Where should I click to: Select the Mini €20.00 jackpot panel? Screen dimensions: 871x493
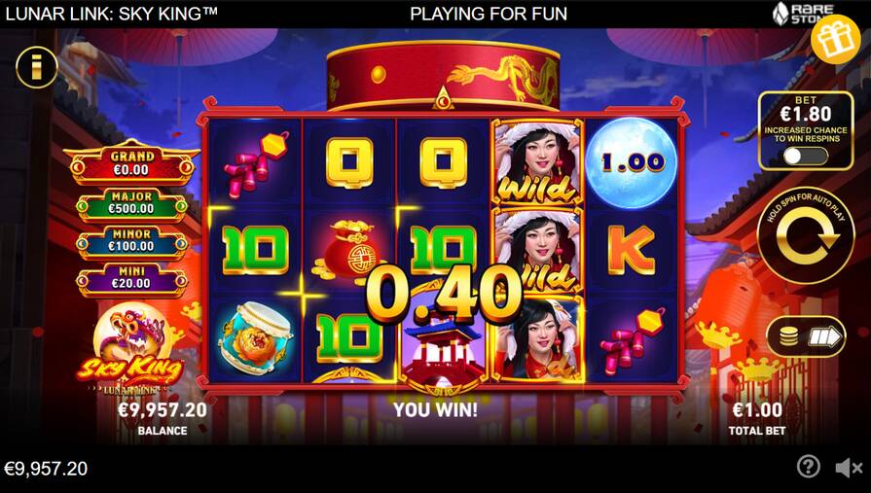tap(131, 277)
